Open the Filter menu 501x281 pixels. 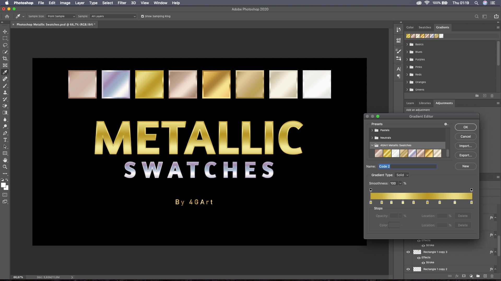click(x=122, y=3)
